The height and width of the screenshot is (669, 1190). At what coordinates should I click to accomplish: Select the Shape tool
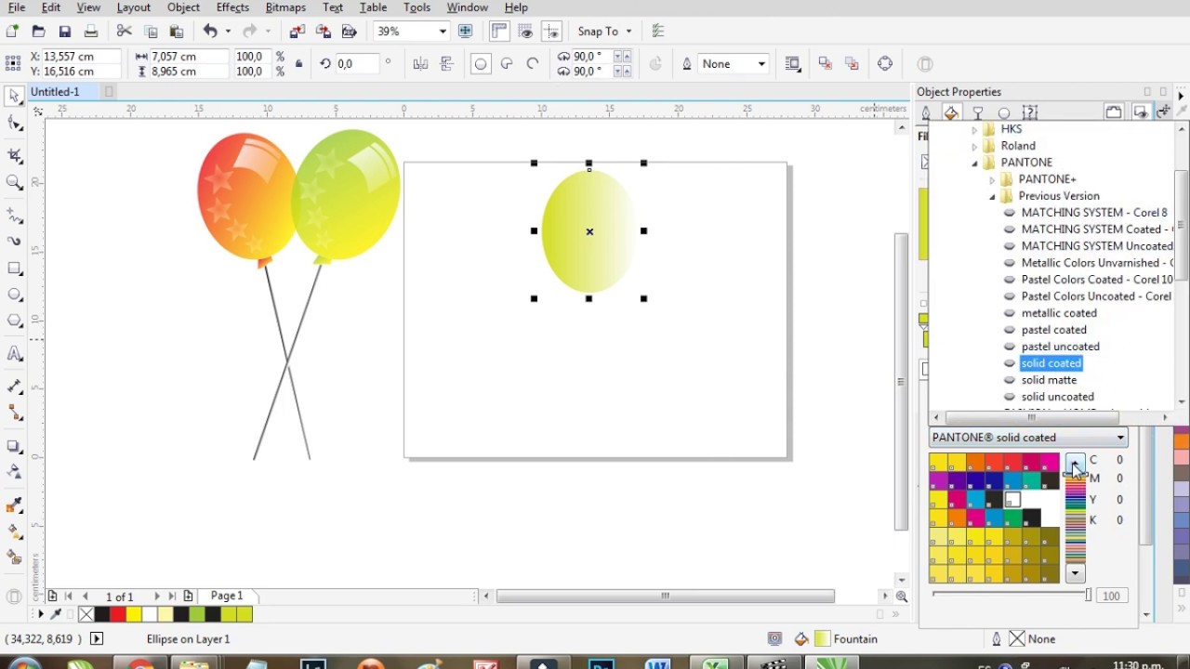(x=14, y=123)
